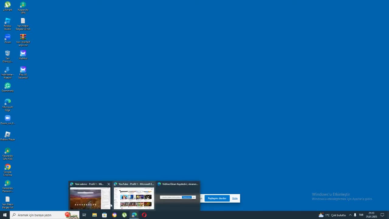The image size is (389, 219).
Task: Open the clock and date flyout
Action: 371,215
